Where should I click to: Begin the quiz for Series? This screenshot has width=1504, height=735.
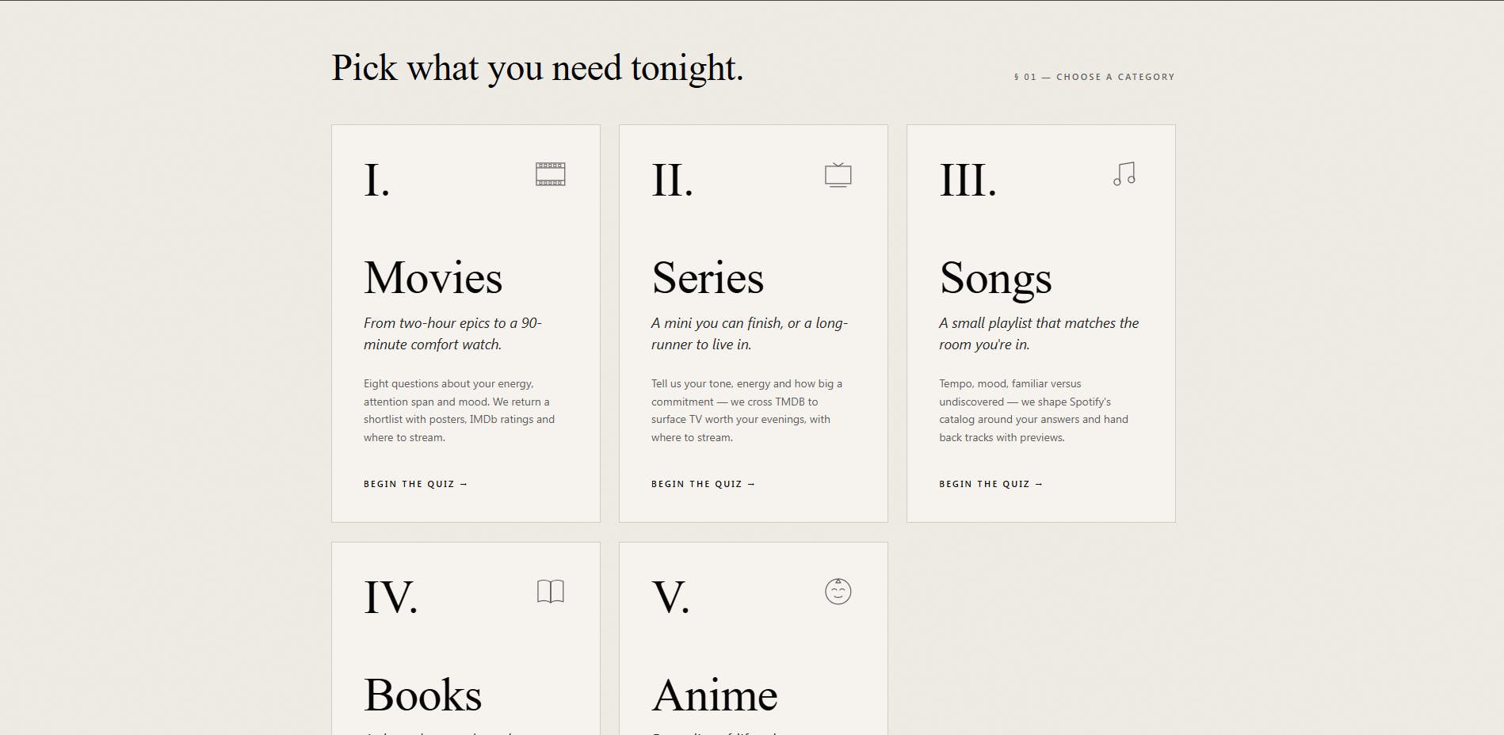703,484
